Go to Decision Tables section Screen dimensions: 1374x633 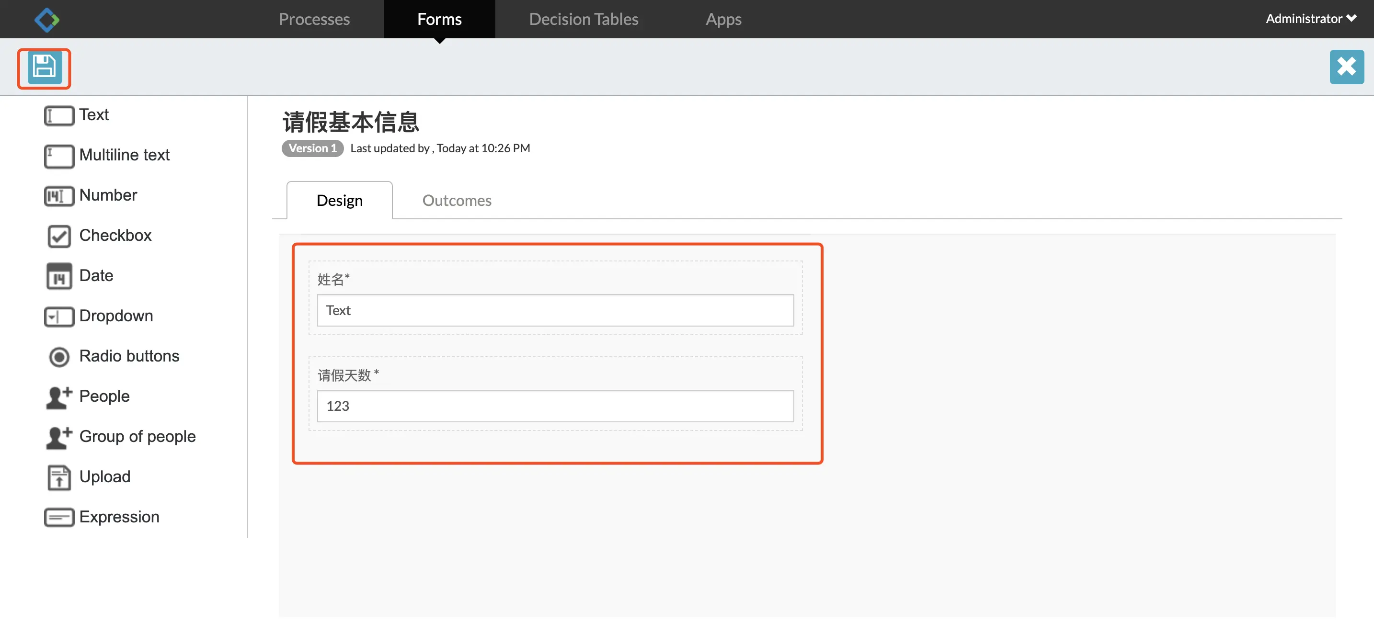coord(583,19)
